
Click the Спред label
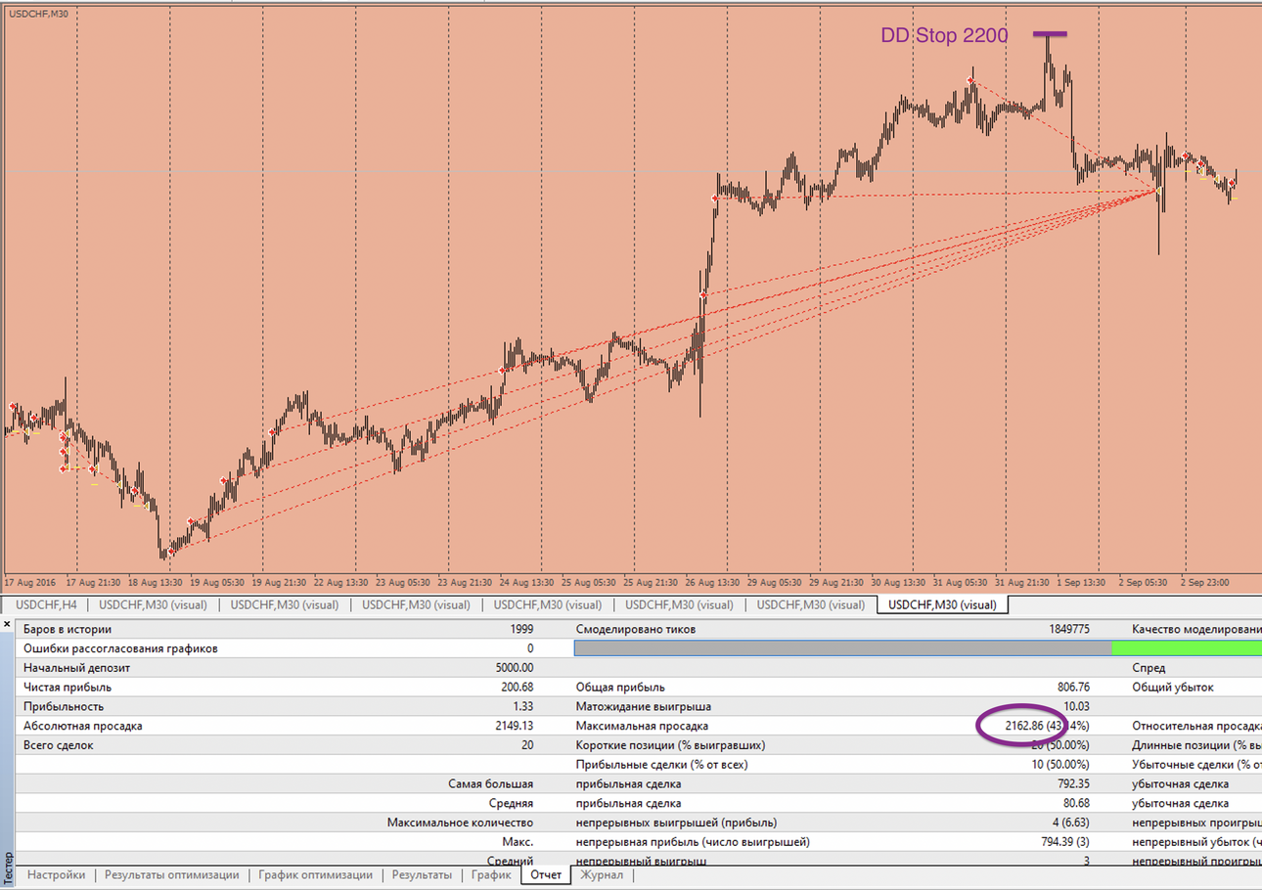(x=1149, y=668)
